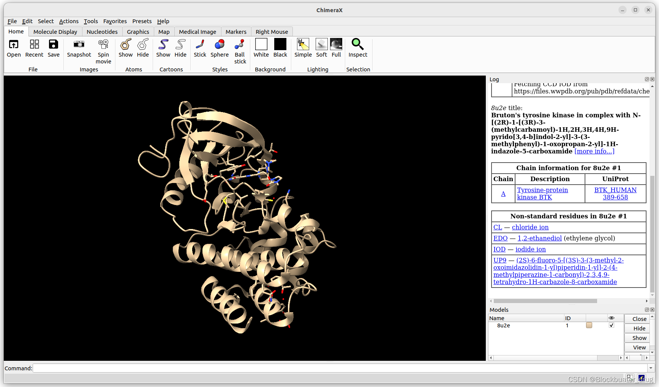Image resolution: width=659 pixels, height=387 pixels.
Task: Click the Command input field
Action: (340, 368)
